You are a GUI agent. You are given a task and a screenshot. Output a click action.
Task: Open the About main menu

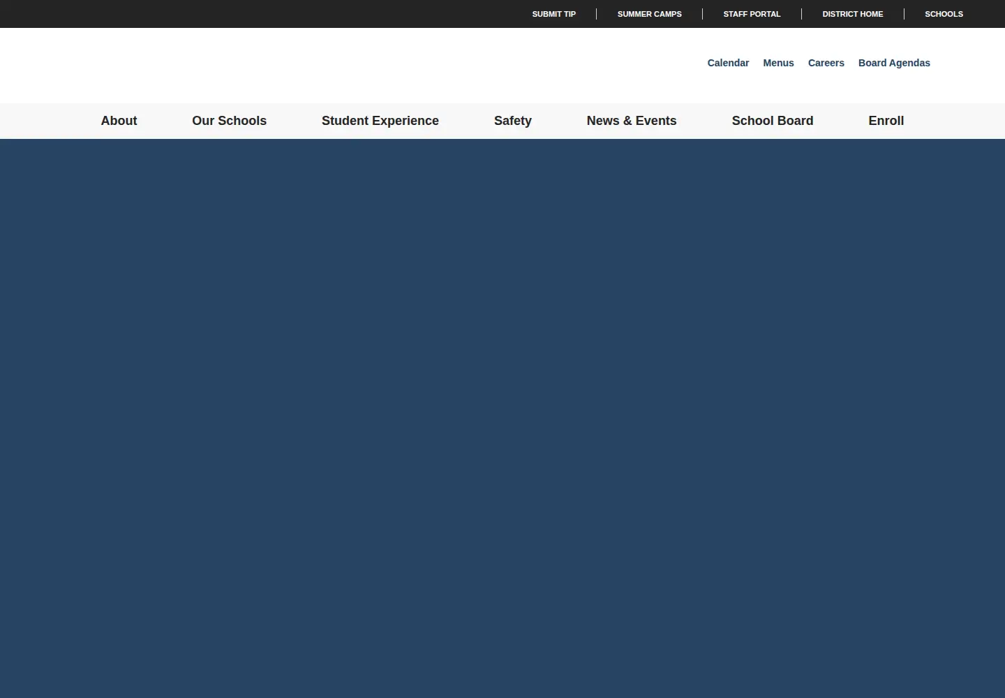click(x=119, y=121)
